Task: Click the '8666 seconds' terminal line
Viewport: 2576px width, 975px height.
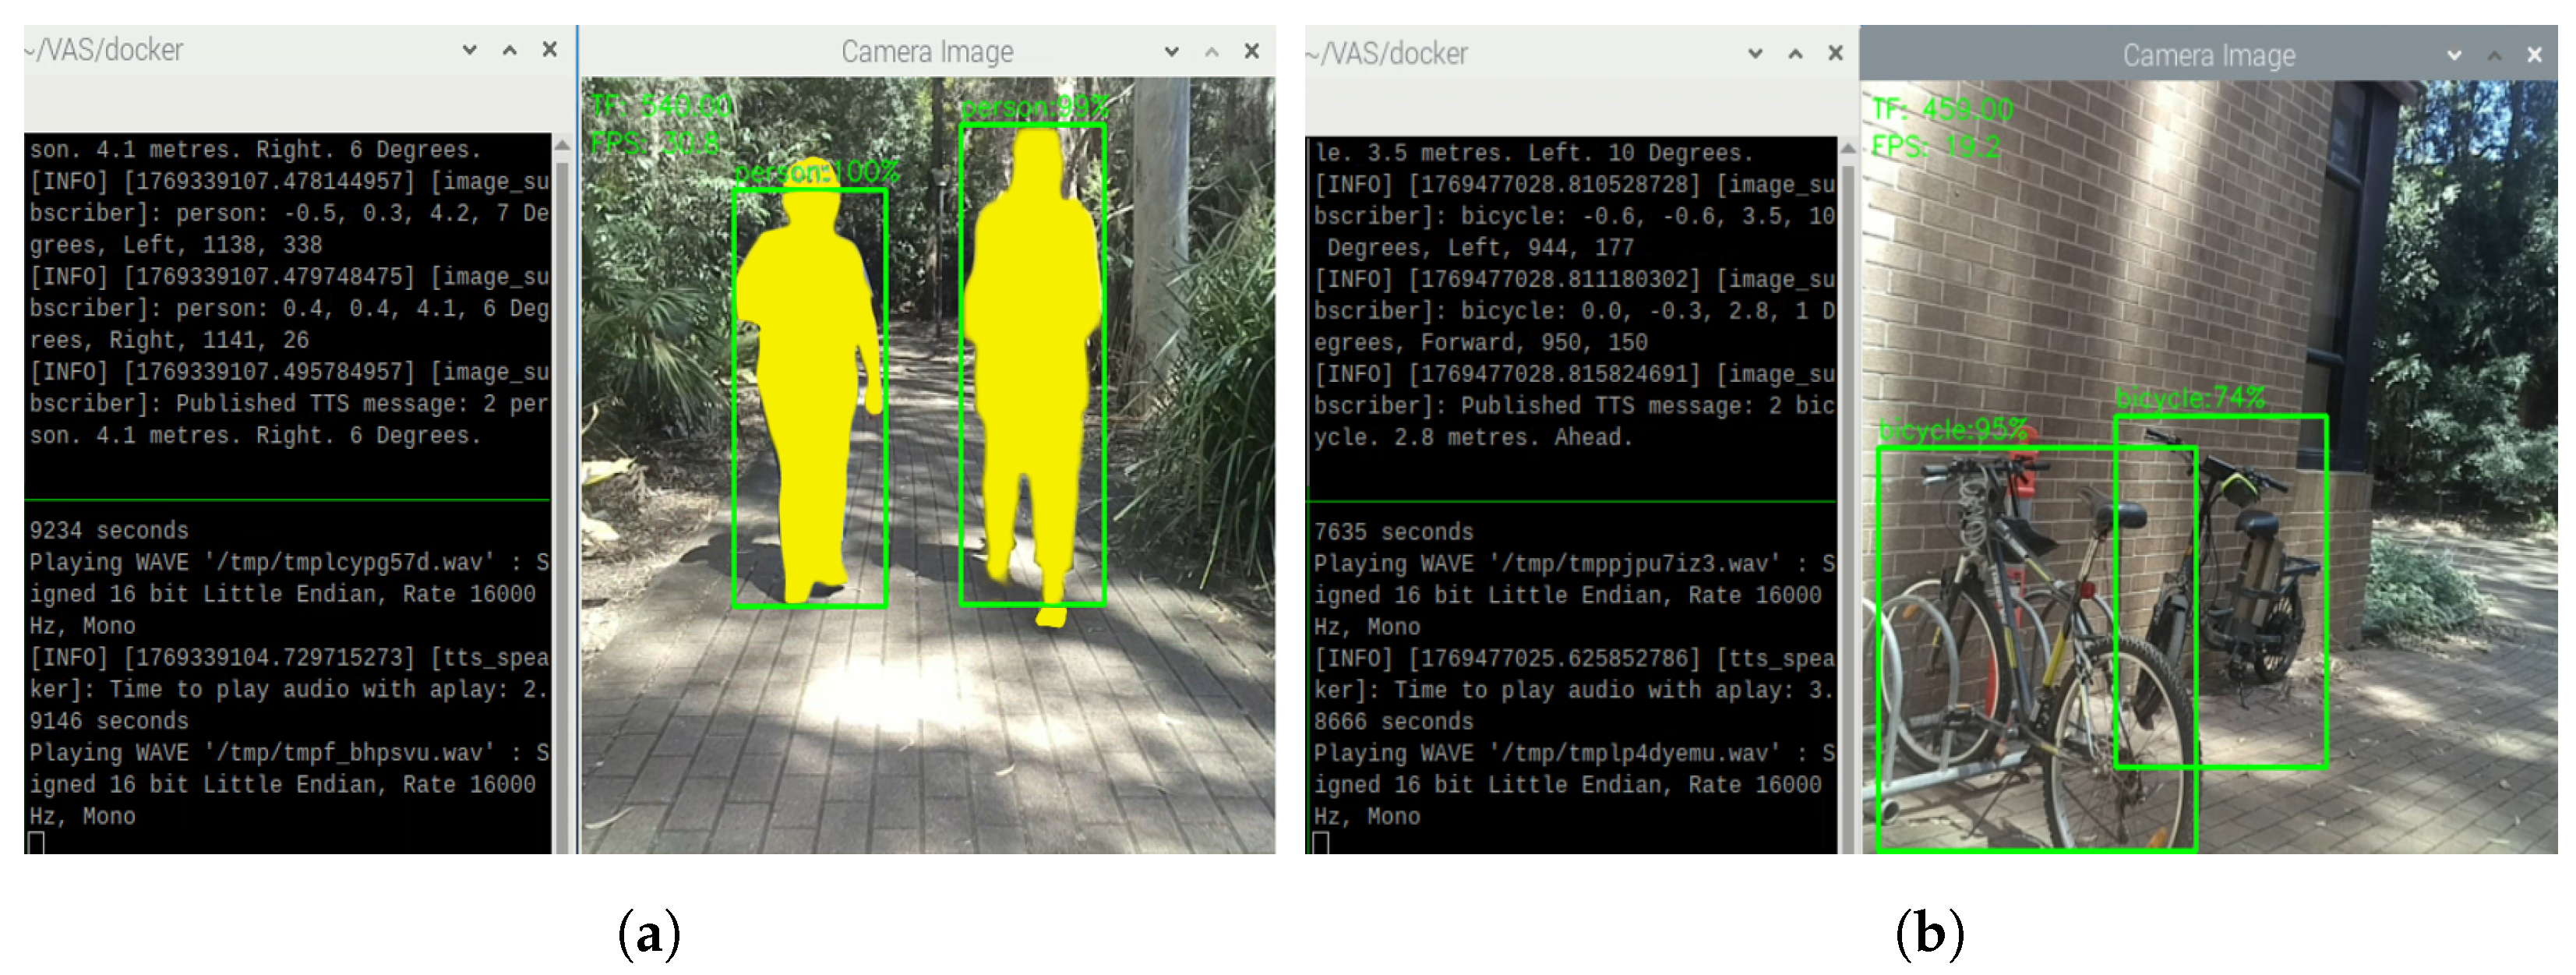Action: tap(1394, 722)
